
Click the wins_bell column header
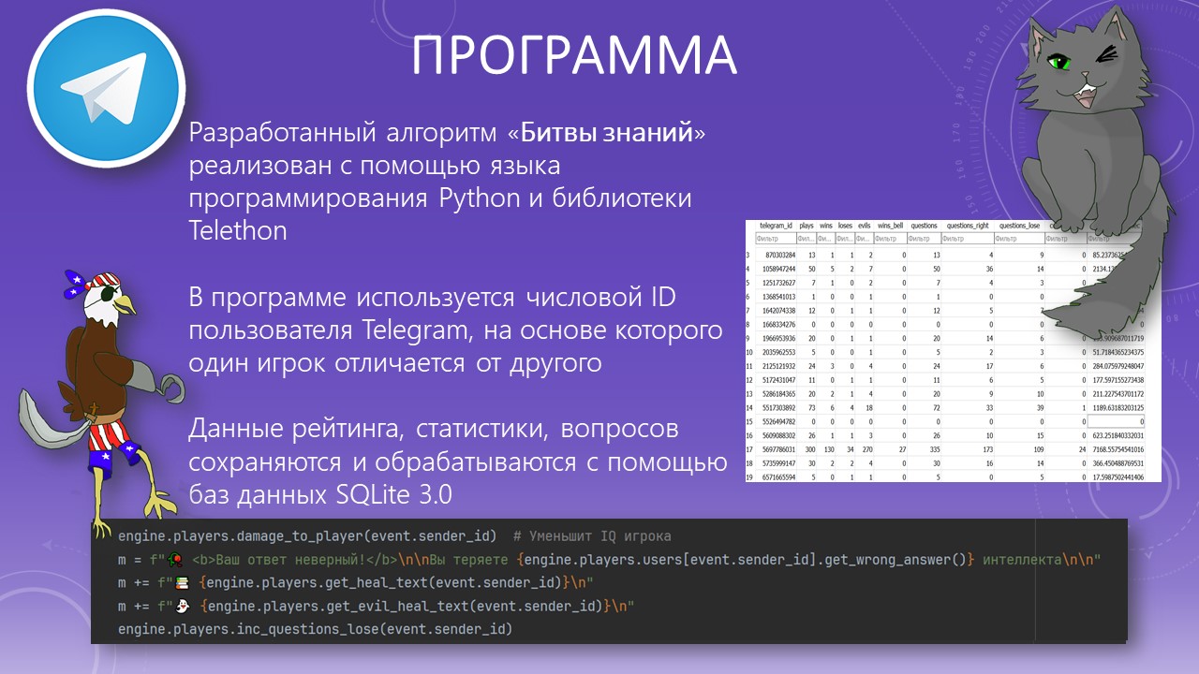890,226
